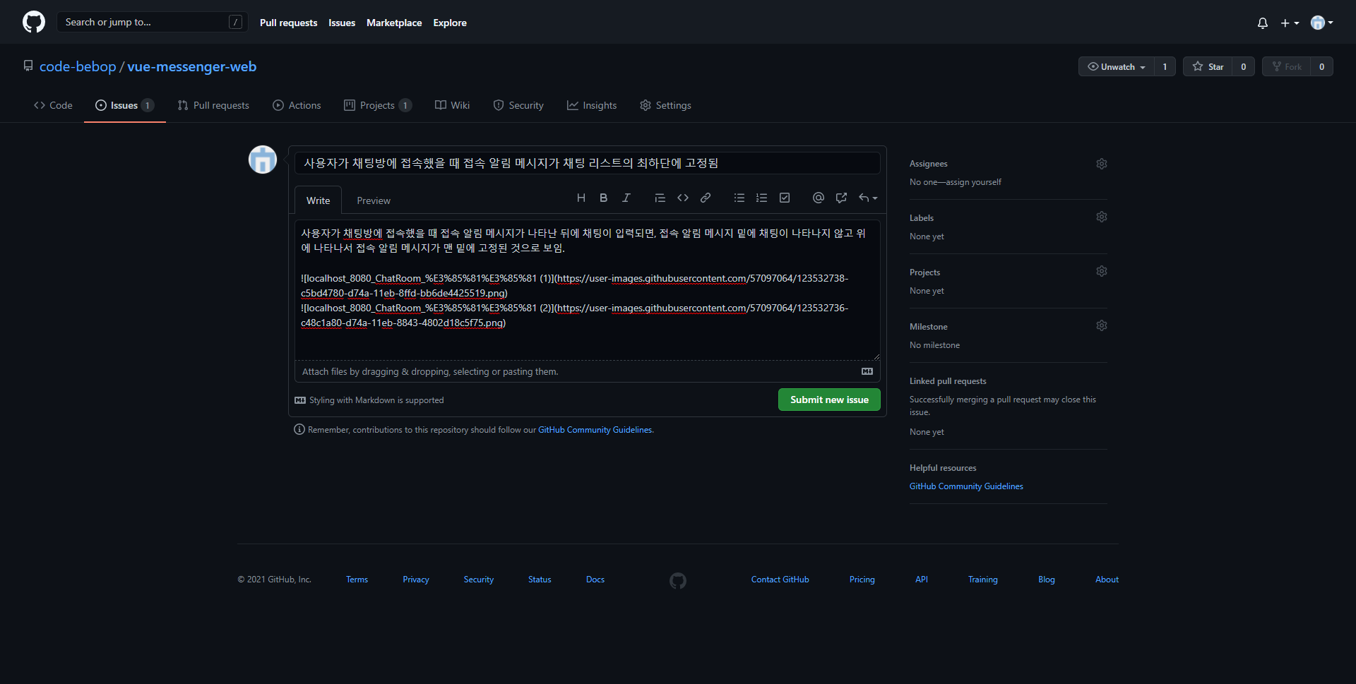The image size is (1356, 684).
Task: Open Contact GitHub footer link
Action: (x=780, y=580)
